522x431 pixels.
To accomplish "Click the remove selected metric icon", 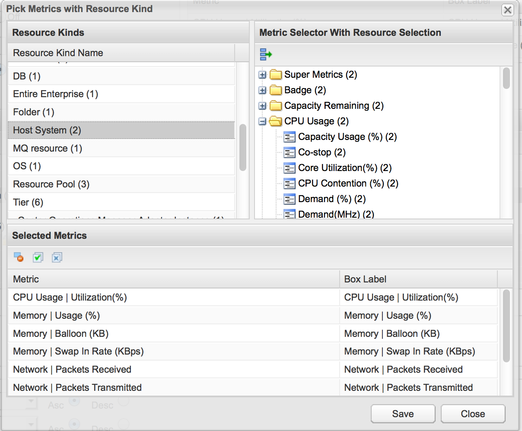I will click(x=18, y=257).
